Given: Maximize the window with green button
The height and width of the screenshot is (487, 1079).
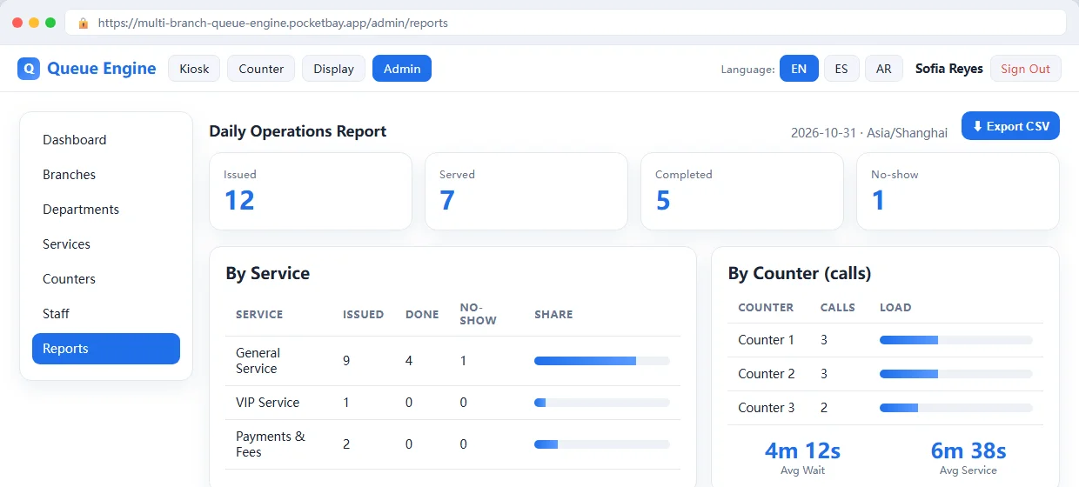Looking at the screenshot, I should 50,23.
